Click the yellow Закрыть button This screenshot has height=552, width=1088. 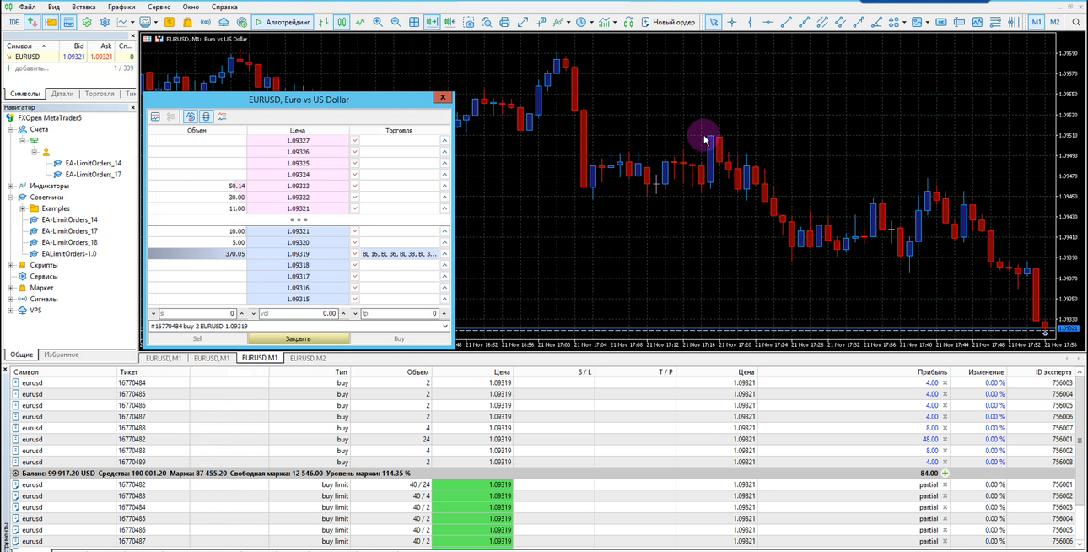[x=298, y=338]
